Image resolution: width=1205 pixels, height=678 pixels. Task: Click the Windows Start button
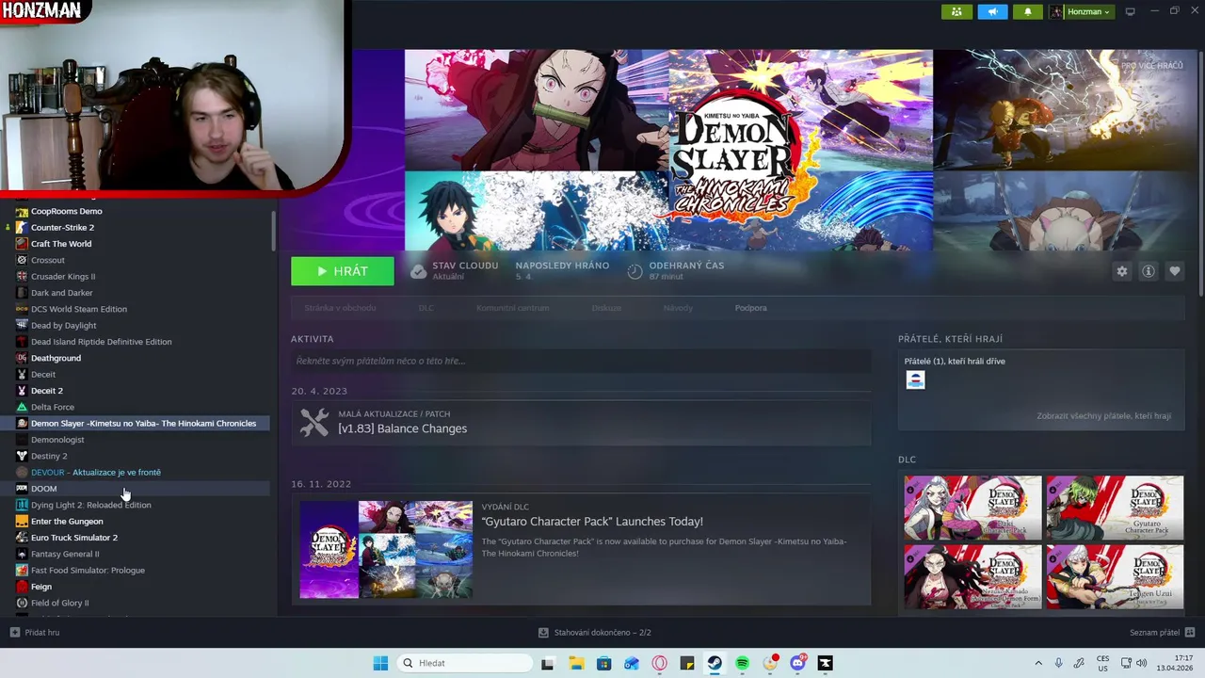click(380, 663)
